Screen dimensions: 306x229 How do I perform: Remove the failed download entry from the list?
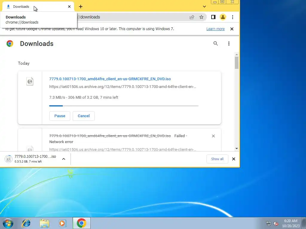[x=213, y=136]
